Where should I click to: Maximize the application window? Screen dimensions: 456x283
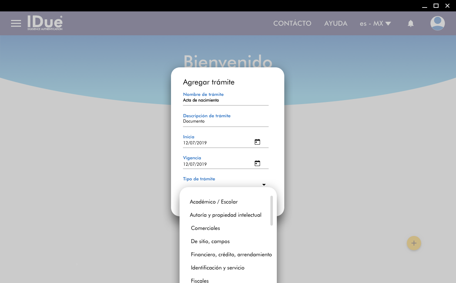tap(436, 6)
